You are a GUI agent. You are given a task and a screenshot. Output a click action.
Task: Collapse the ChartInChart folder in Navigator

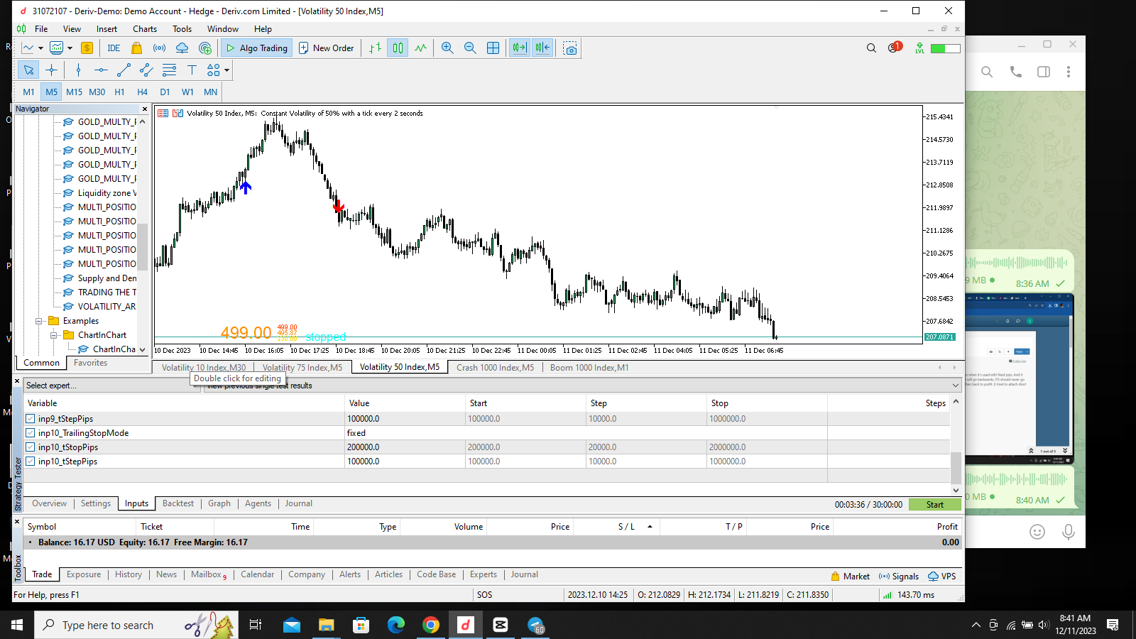(54, 335)
